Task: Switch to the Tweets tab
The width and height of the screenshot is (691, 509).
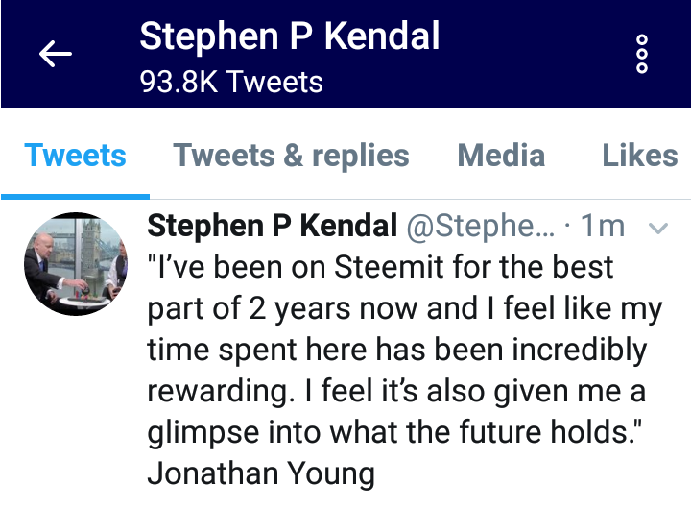Action: tap(76, 156)
